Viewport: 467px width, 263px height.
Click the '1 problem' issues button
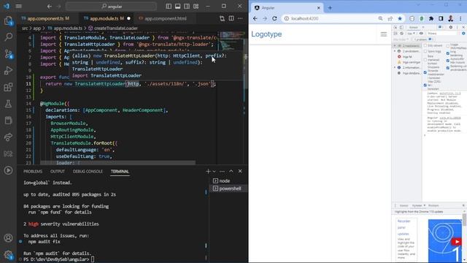(x=423, y=39)
